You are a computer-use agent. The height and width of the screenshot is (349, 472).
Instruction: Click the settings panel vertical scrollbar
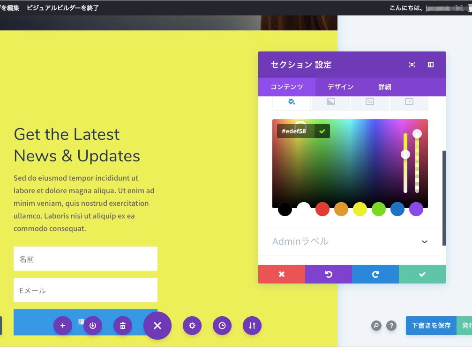[x=444, y=198]
